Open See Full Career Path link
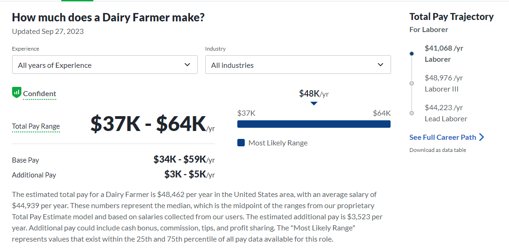Screen dimensions: 509x249 point(443,138)
